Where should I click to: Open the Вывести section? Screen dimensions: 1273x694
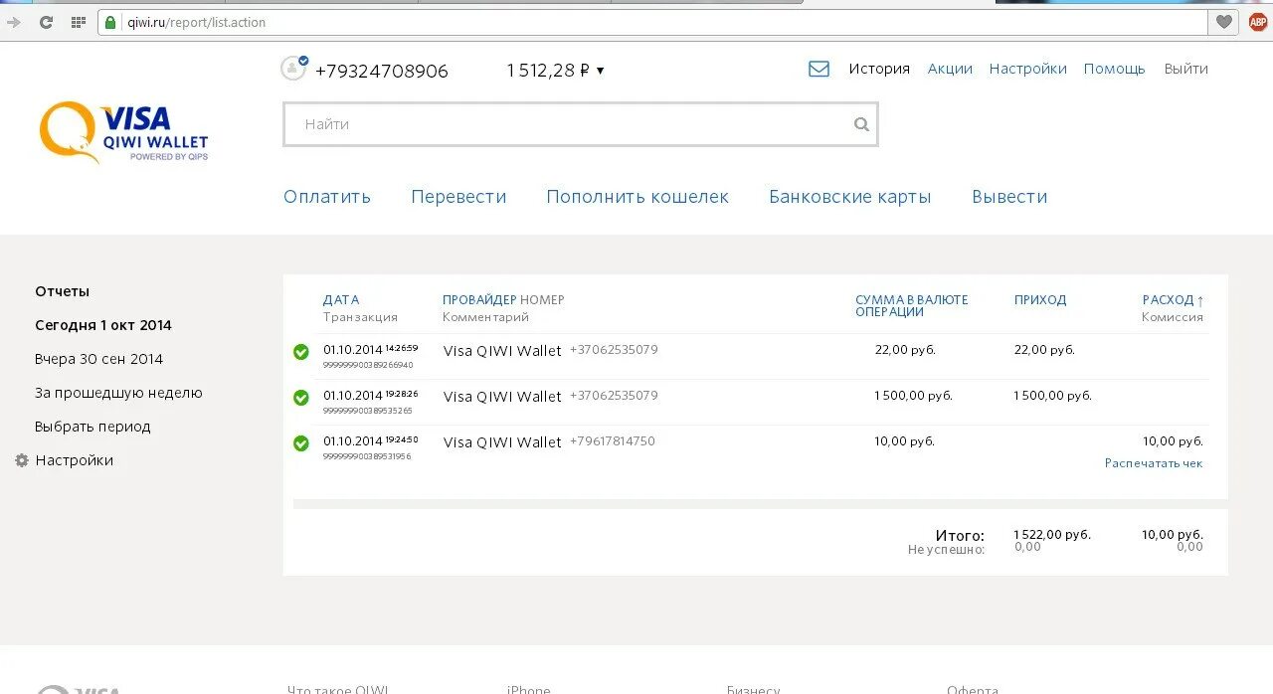[1009, 197]
